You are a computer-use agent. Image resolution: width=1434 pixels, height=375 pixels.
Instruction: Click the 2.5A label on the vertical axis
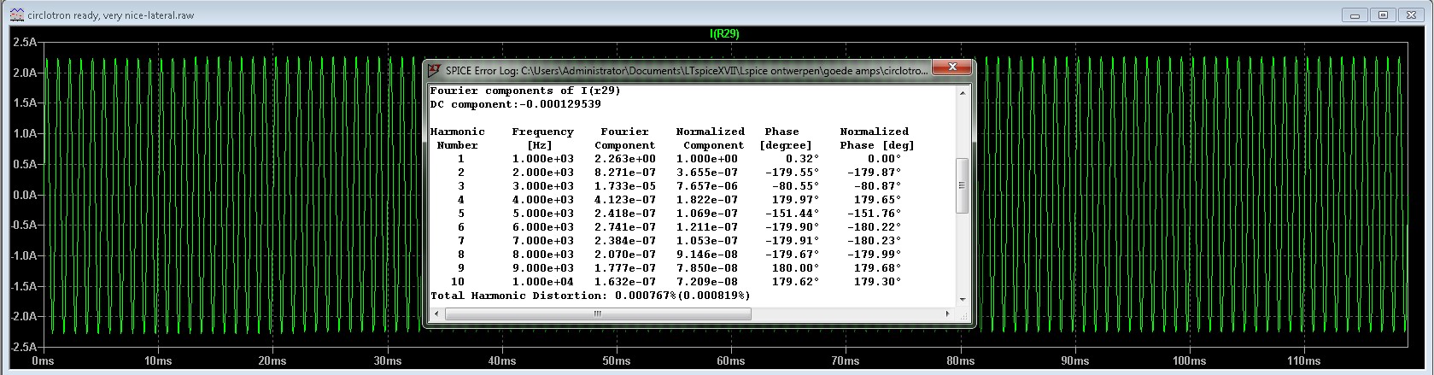click(26, 43)
